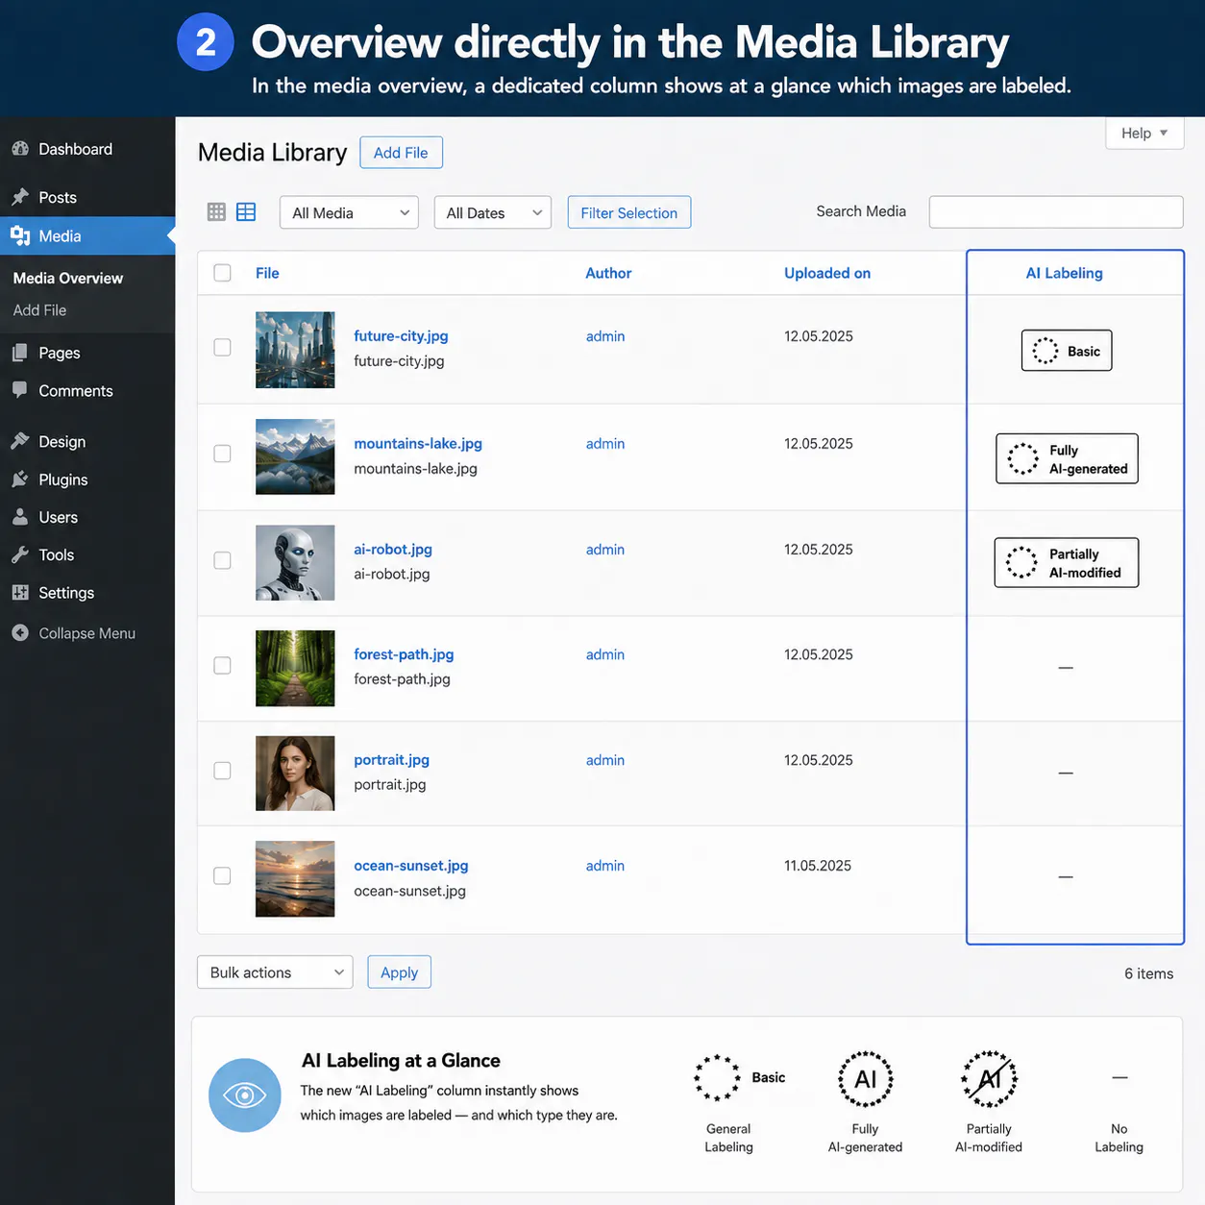
Task: Click the Apply button
Action: [x=399, y=972]
